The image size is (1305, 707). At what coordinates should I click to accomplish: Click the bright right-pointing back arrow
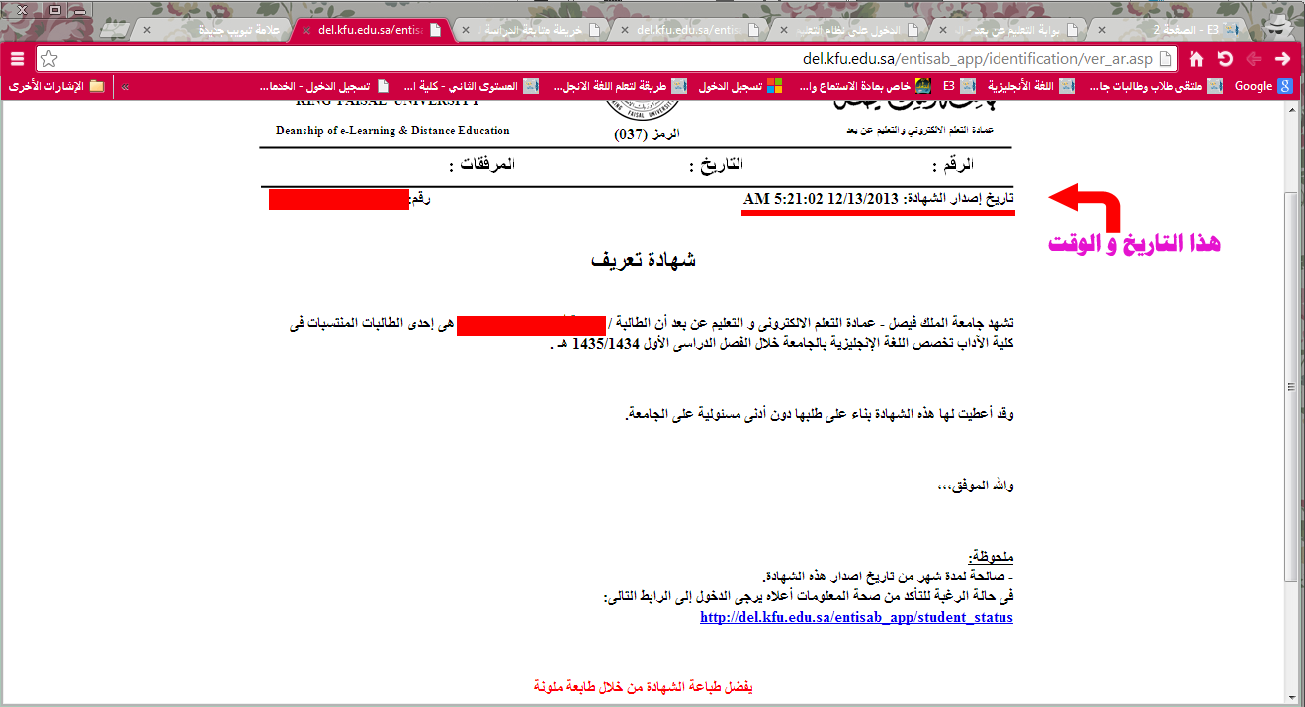point(1283,59)
